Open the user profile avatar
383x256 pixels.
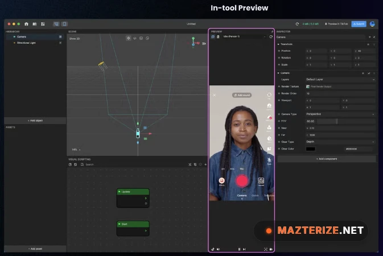click(x=372, y=24)
